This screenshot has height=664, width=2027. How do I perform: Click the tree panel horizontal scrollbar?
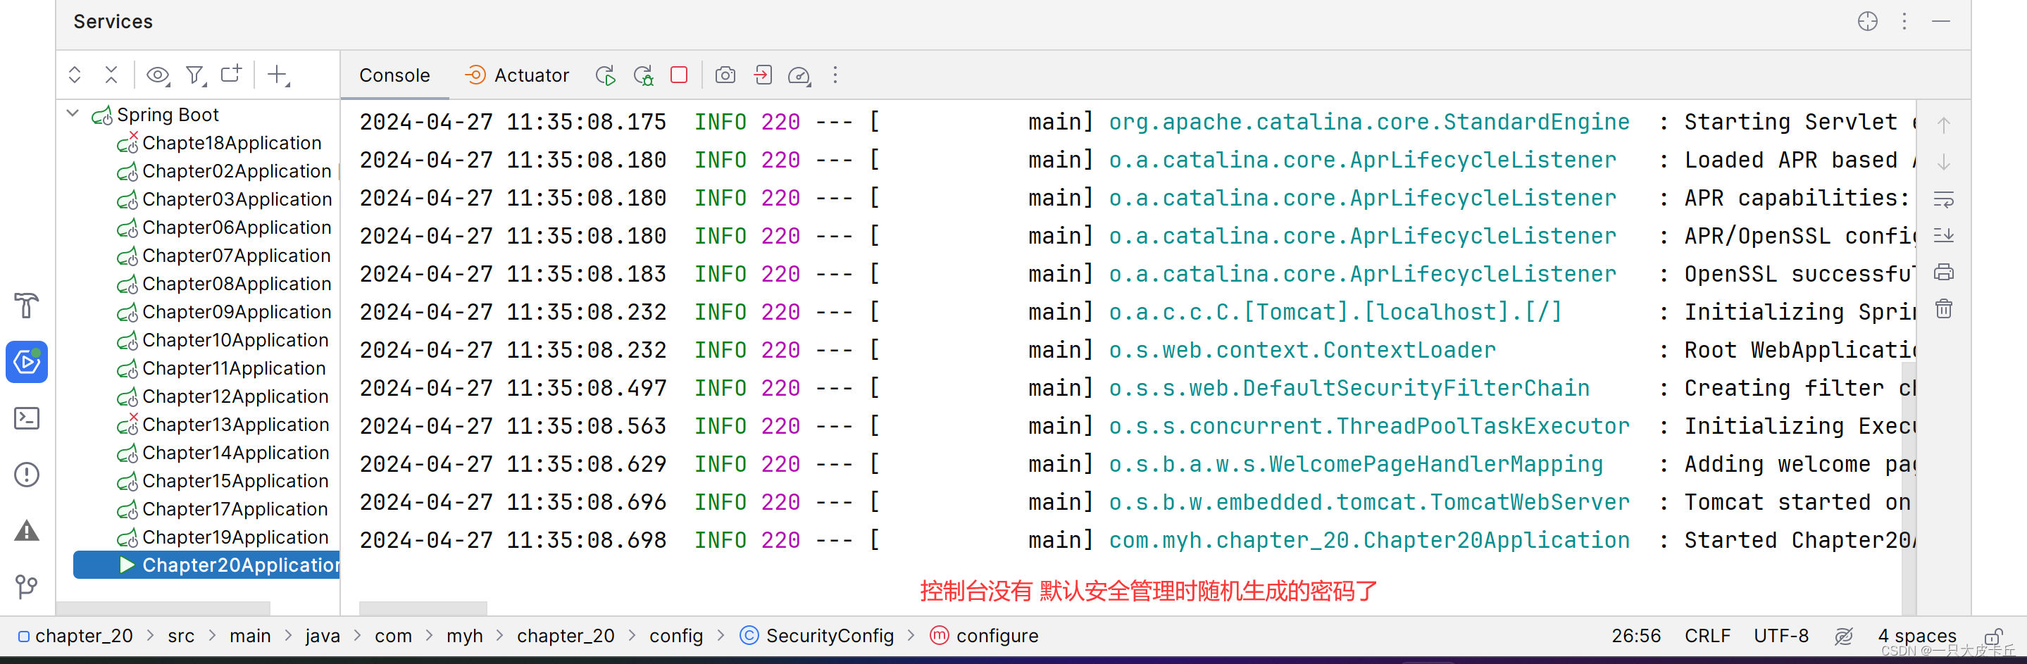pyautogui.click(x=163, y=609)
